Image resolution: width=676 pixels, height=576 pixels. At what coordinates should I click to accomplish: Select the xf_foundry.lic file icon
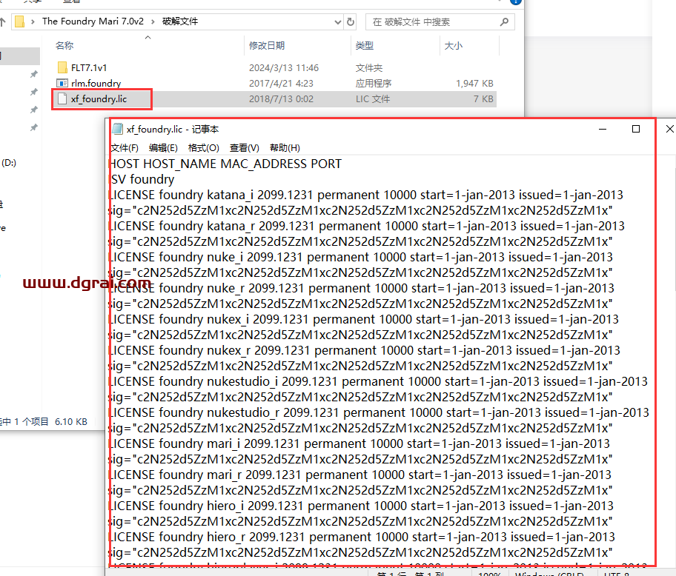[62, 99]
